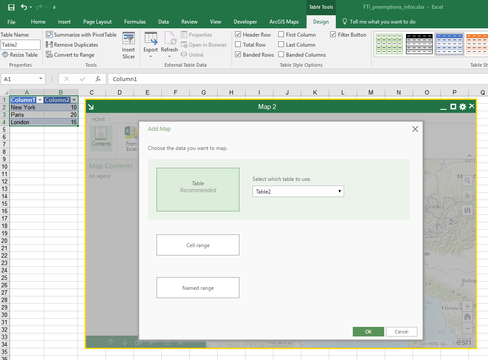Click the Insert Slicer icon

tap(128, 39)
